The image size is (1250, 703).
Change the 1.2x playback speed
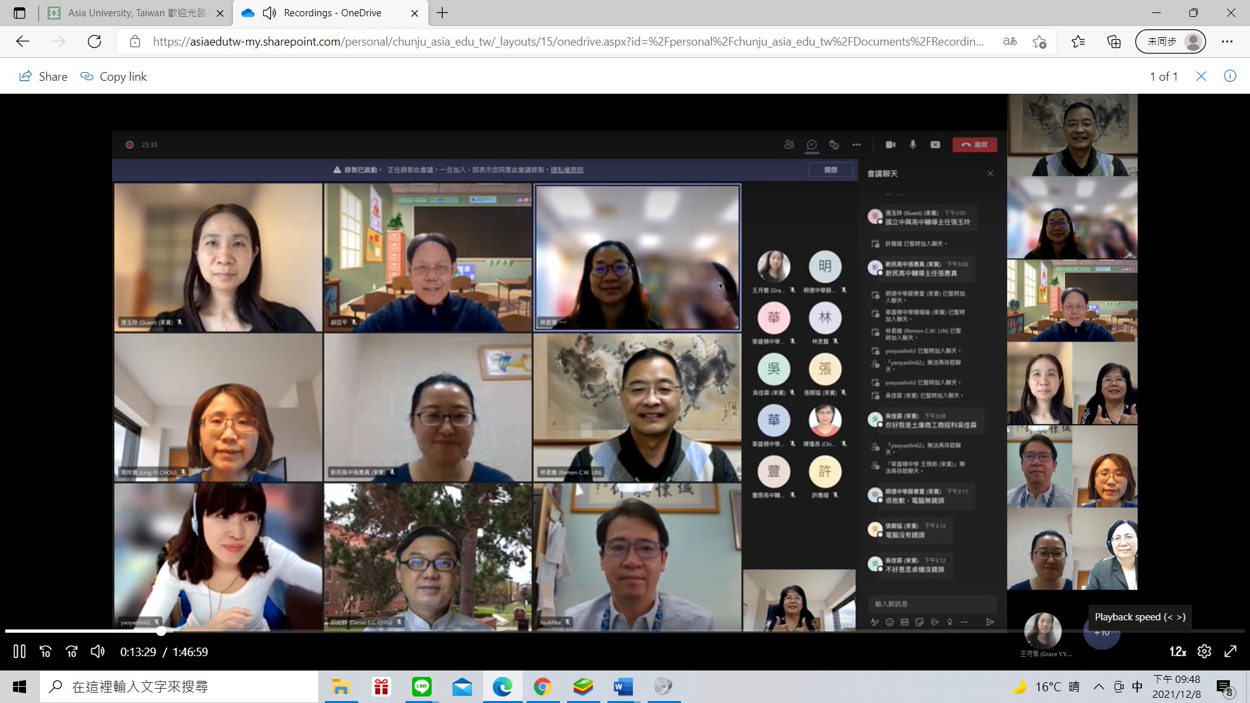click(1178, 652)
